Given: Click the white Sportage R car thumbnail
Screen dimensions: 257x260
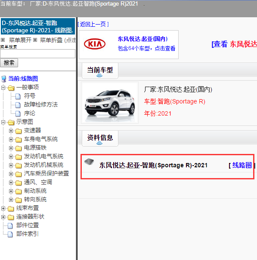Looking at the screenshot, I should (x=110, y=103).
